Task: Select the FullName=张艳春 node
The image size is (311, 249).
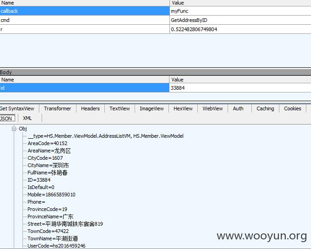Action: [x=48, y=173]
